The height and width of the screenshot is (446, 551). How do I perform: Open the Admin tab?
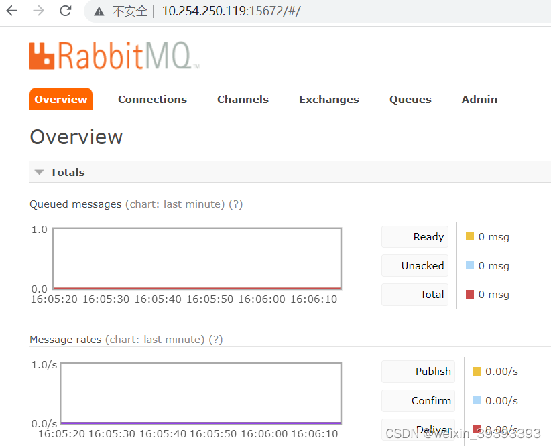(479, 99)
